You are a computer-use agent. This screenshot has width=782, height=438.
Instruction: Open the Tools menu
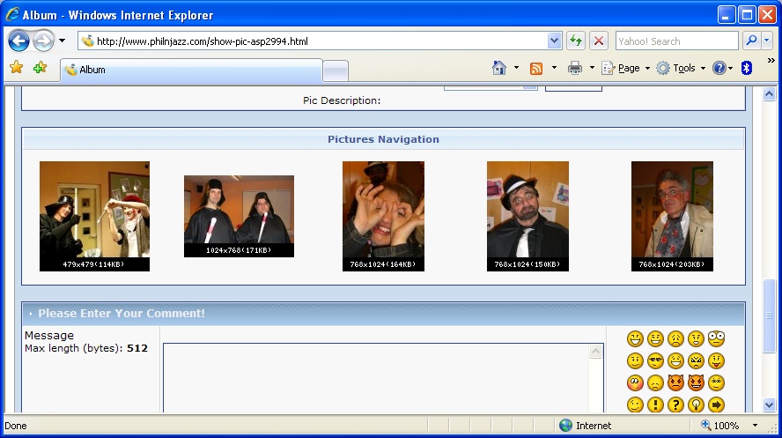683,68
